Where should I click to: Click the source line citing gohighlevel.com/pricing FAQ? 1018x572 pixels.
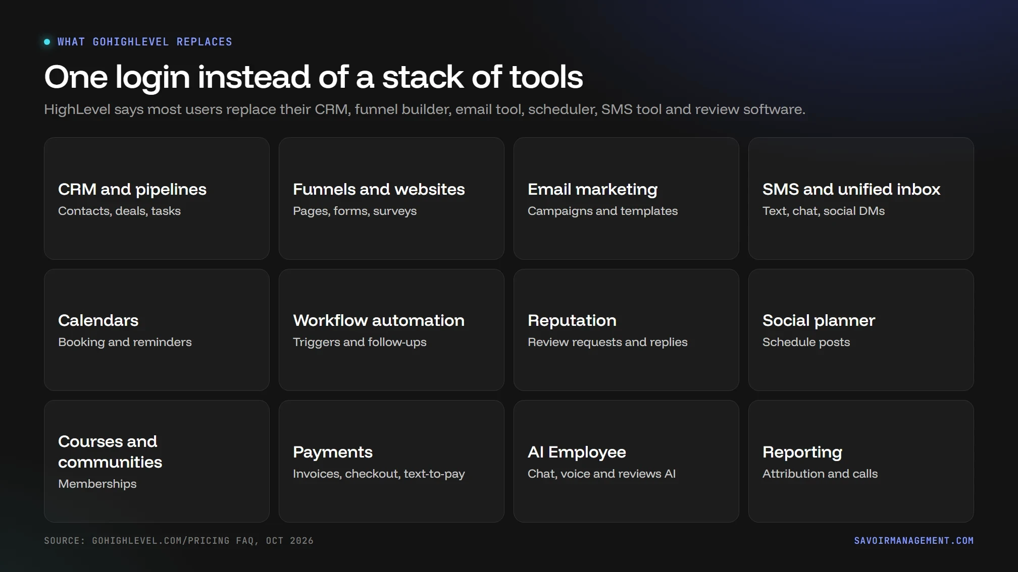click(x=179, y=541)
